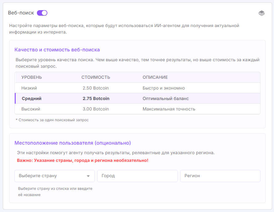Click the red Важно warning text
Screen dimensions: 274x212
tap(83, 160)
